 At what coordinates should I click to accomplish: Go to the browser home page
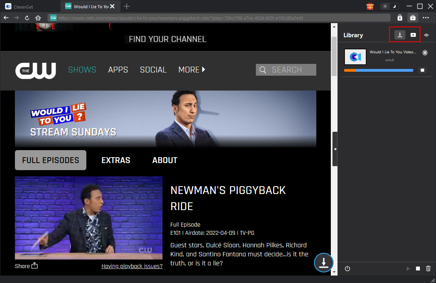pyautogui.click(x=38, y=18)
